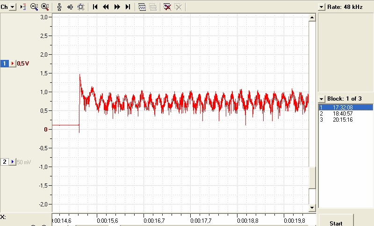Zoom in the waveform view
Screen dimensions: 374x226
45,7
